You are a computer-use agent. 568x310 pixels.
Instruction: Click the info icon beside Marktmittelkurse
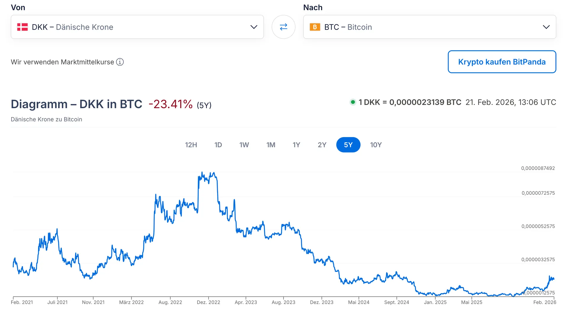point(120,62)
